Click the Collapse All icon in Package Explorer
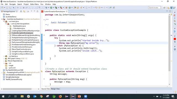Viewport: 177px width, 99px height. click(21, 12)
